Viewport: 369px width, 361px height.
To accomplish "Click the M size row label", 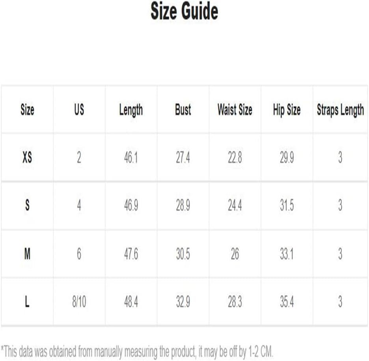I will click(27, 254).
